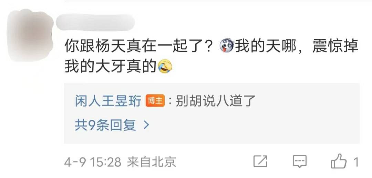372x178 pixels.
Task: Tap the laughing-crying facepalm emoji
Action: tap(165, 67)
